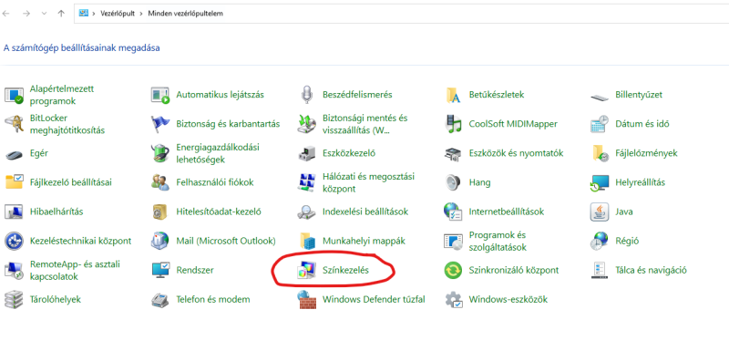729x351 pixels.
Task: Click the Minden vezérlőpultelem breadcrumb
Action: (186, 14)
